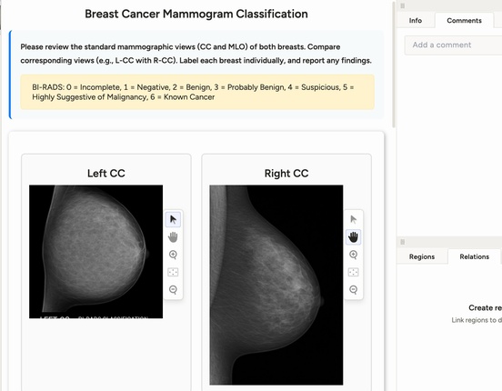Image resolution: width=502 pixels, height=391 pixels.
Task: Click the Right CC mammogram image
Action: 276,285
